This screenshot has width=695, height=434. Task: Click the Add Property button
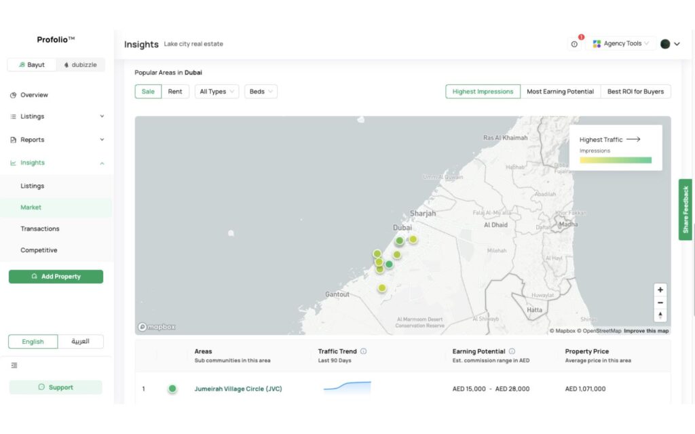(x=56, y=277)
